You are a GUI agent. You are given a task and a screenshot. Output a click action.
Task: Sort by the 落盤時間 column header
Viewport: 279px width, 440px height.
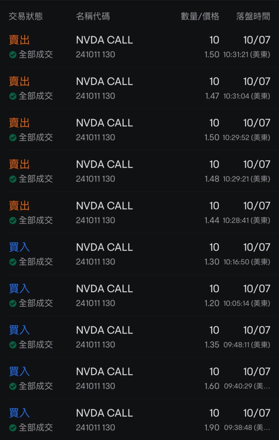(253, 17)
